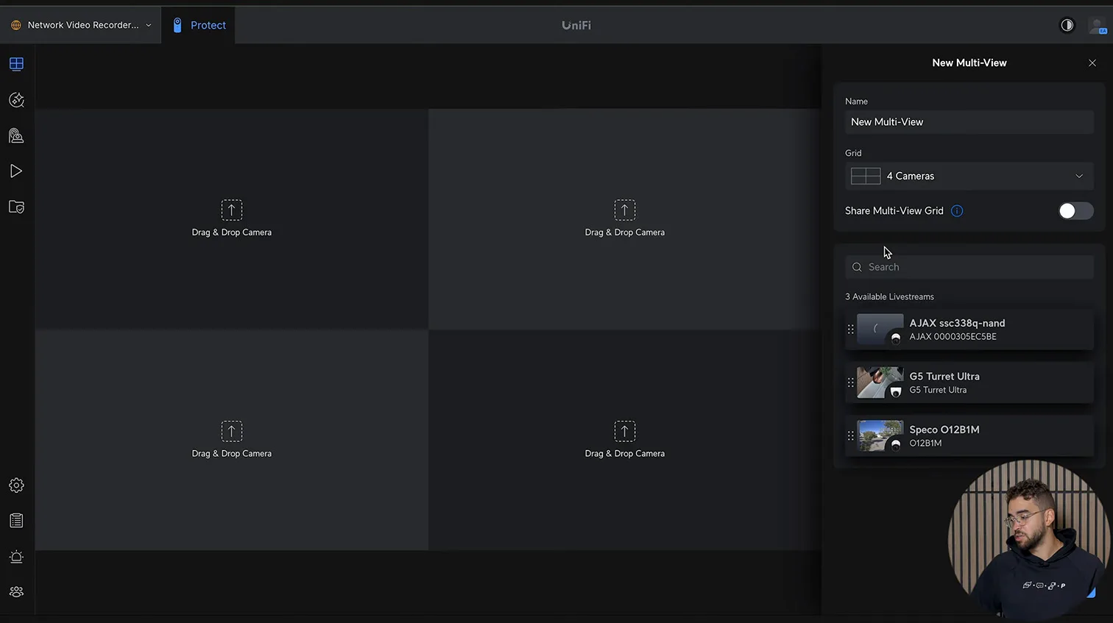Screen dimensions: 1113x623
Task: Open the detections radar icon in sidebar
Action: point(16,100)
